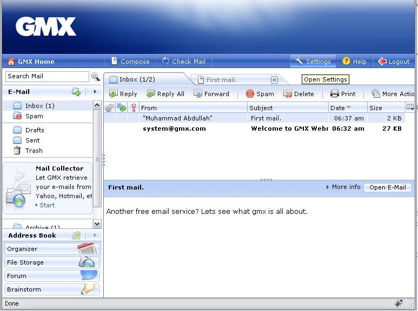Sort emails by the Size column
Viewport: 418px width, 311px height.
point(386,108)
